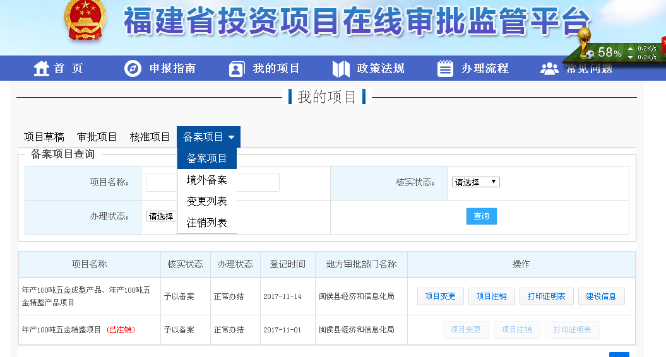The height and width of the screenshot is (357, 666).
Task: Click the 核实状态 column header
Action: (186, 264)
